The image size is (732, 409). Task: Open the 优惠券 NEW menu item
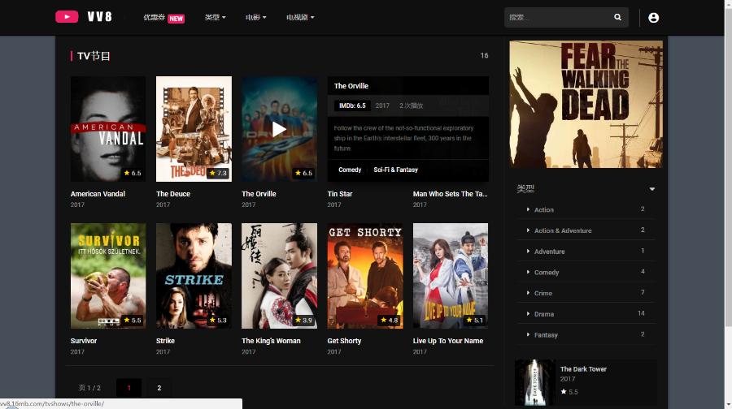tap(163, 18)
